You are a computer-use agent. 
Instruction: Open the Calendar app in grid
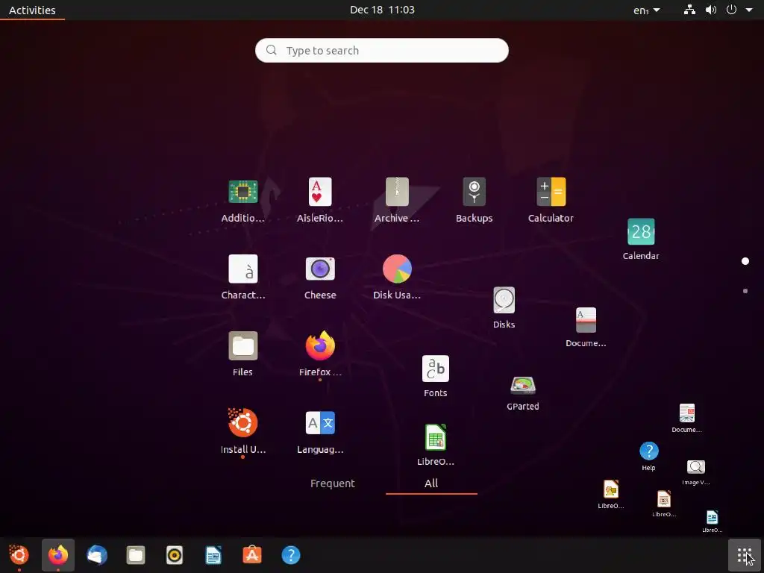[641, 231]
